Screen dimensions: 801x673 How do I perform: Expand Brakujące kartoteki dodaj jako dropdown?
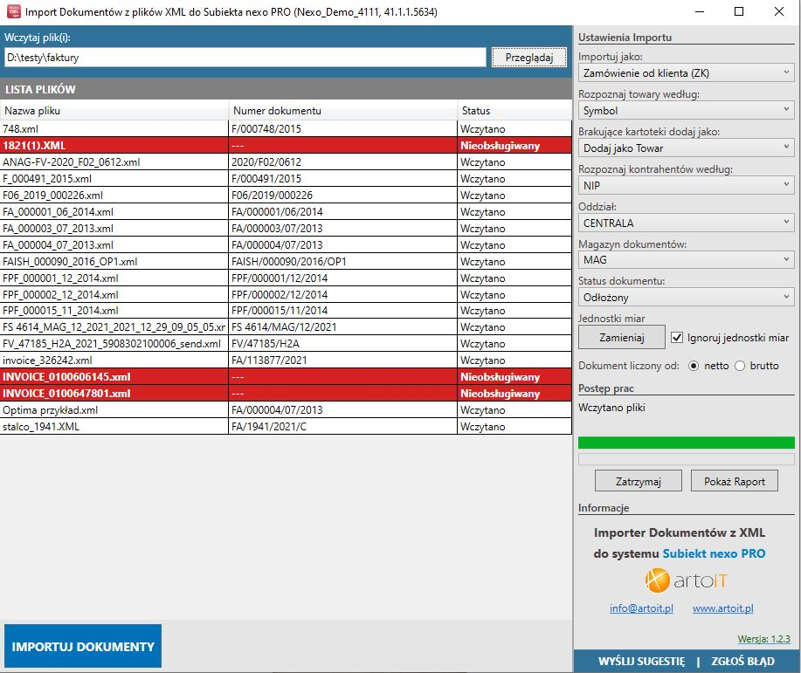coord(686,148)
